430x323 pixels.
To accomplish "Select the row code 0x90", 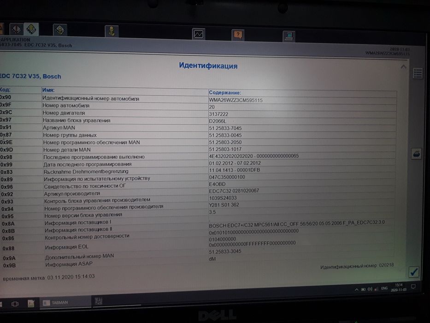I will click(x=6, y=97).
